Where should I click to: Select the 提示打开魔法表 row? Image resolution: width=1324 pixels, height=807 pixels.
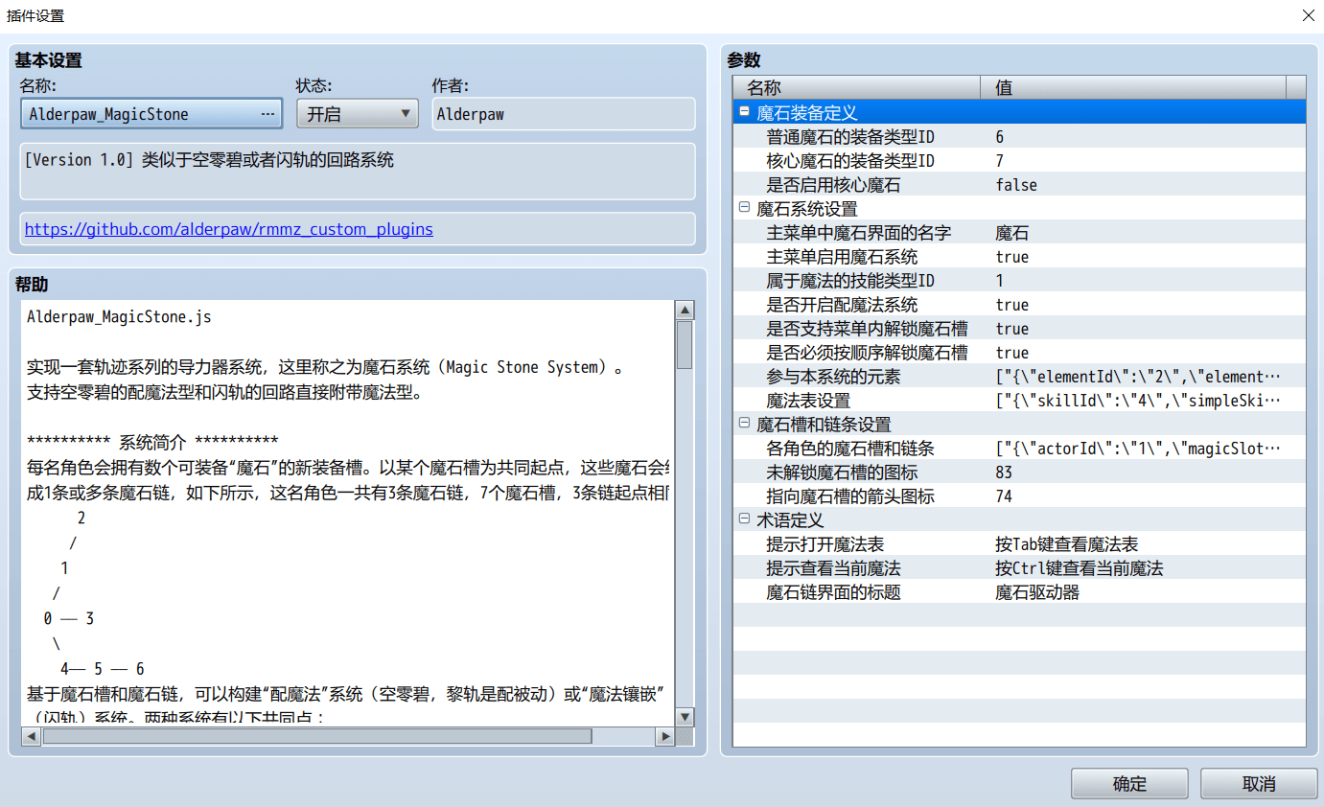[x=1019, y=543]
